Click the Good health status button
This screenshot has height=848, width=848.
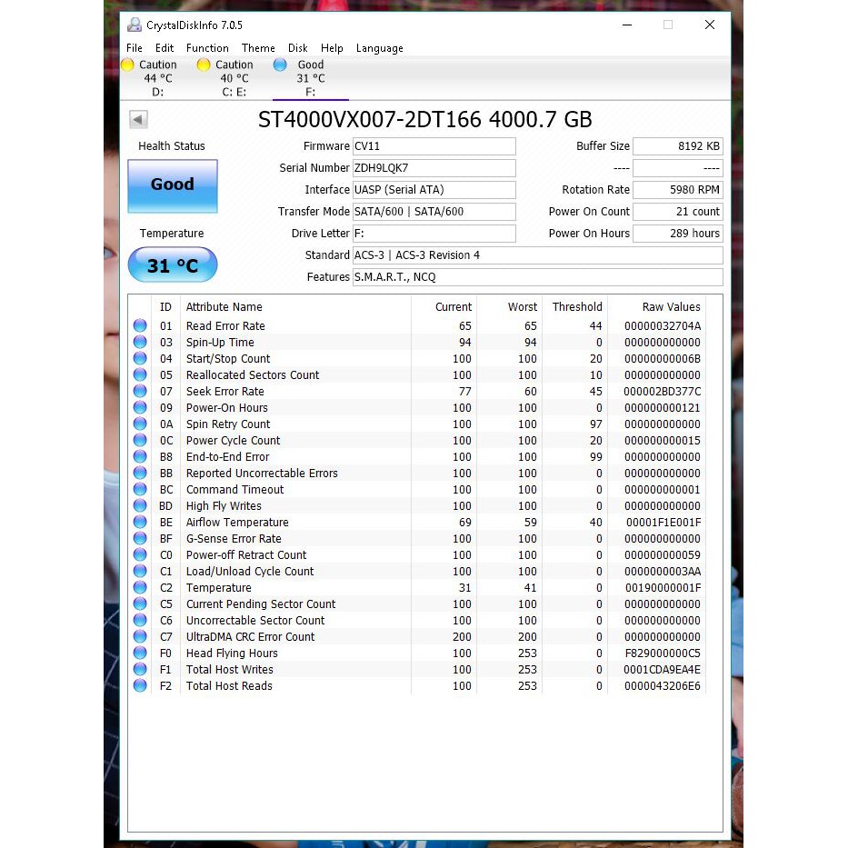coord(172,185)
